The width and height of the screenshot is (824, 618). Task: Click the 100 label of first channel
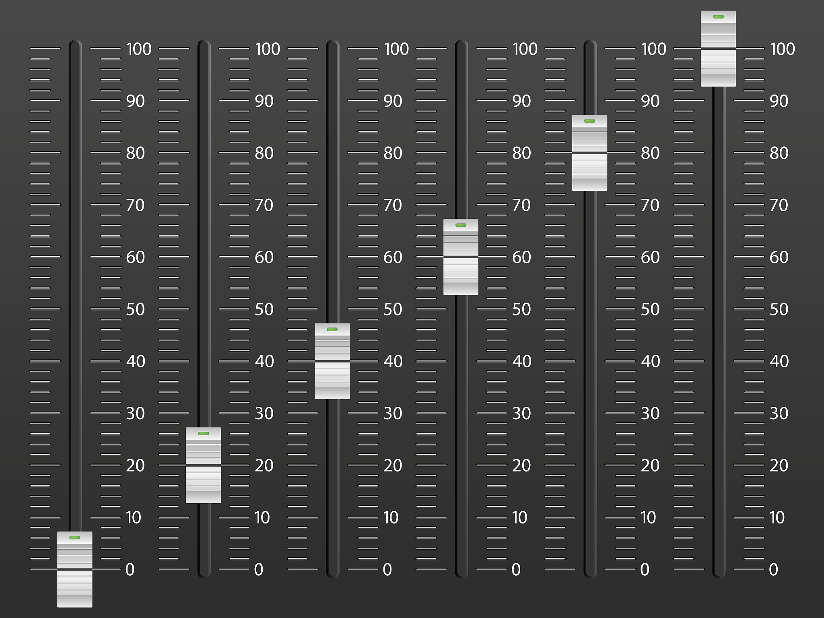click(139, 49)
